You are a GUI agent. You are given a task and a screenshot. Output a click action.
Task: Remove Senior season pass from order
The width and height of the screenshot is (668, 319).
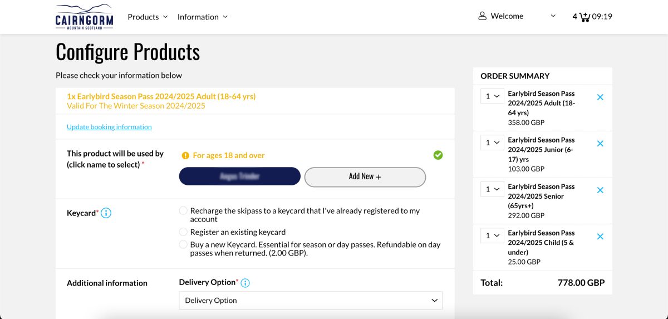(x=600, y=190)
